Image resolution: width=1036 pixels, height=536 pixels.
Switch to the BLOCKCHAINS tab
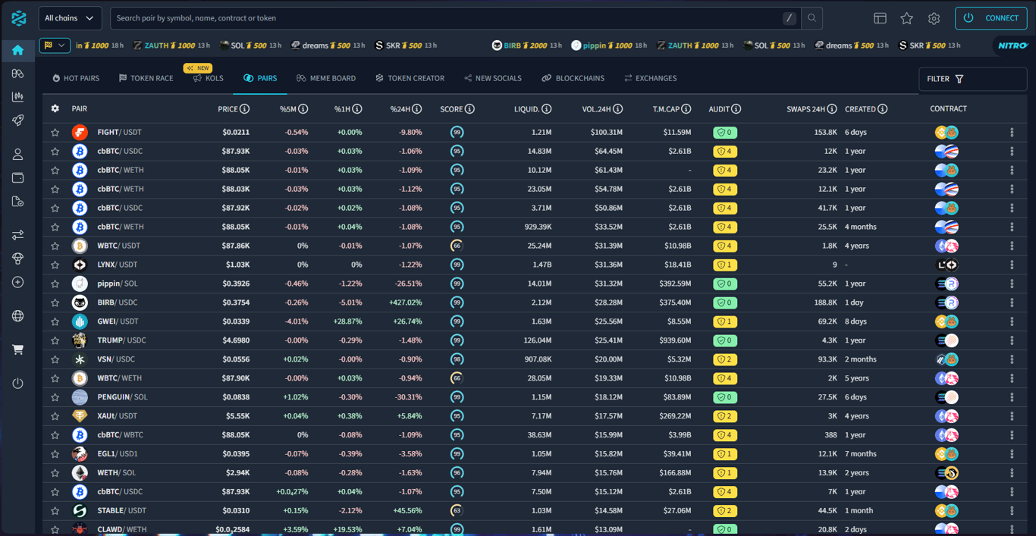pos(573,78)
